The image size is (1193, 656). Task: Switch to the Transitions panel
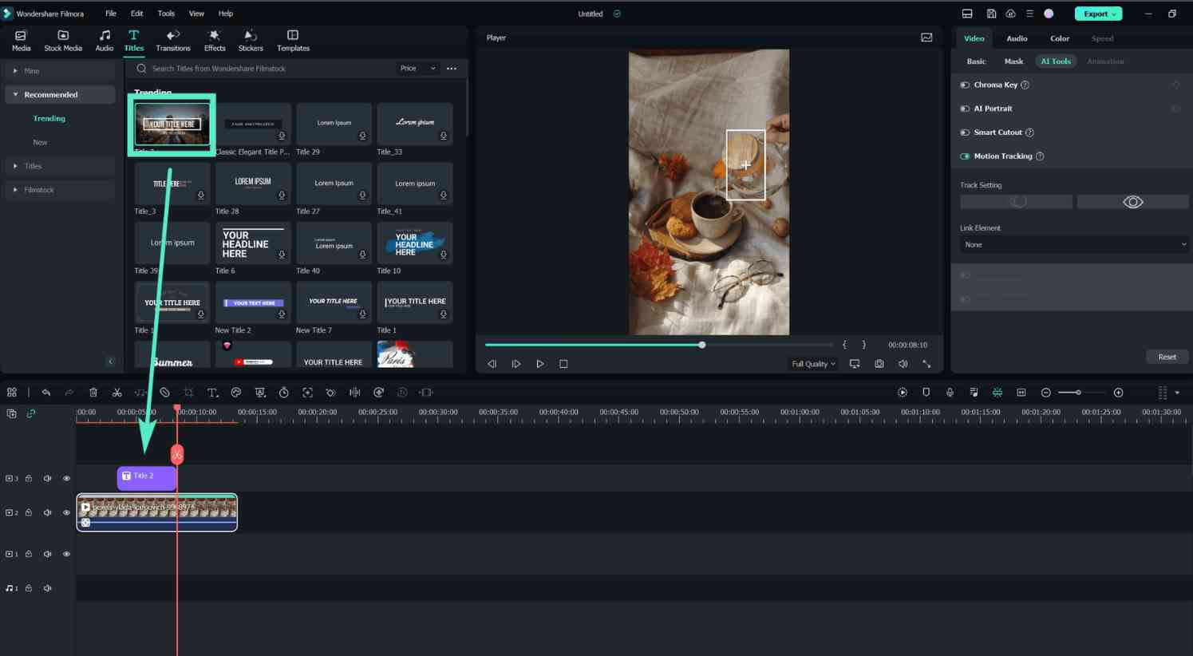tap(172, 40)
